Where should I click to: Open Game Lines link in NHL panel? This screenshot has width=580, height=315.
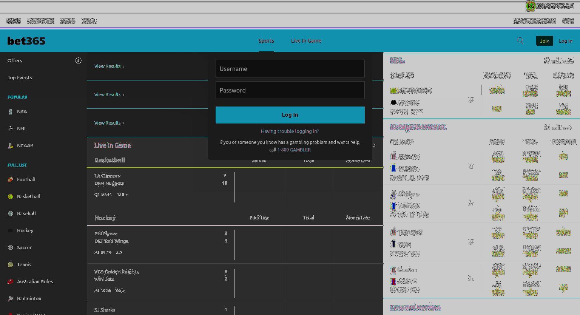(x=559, y=60)
